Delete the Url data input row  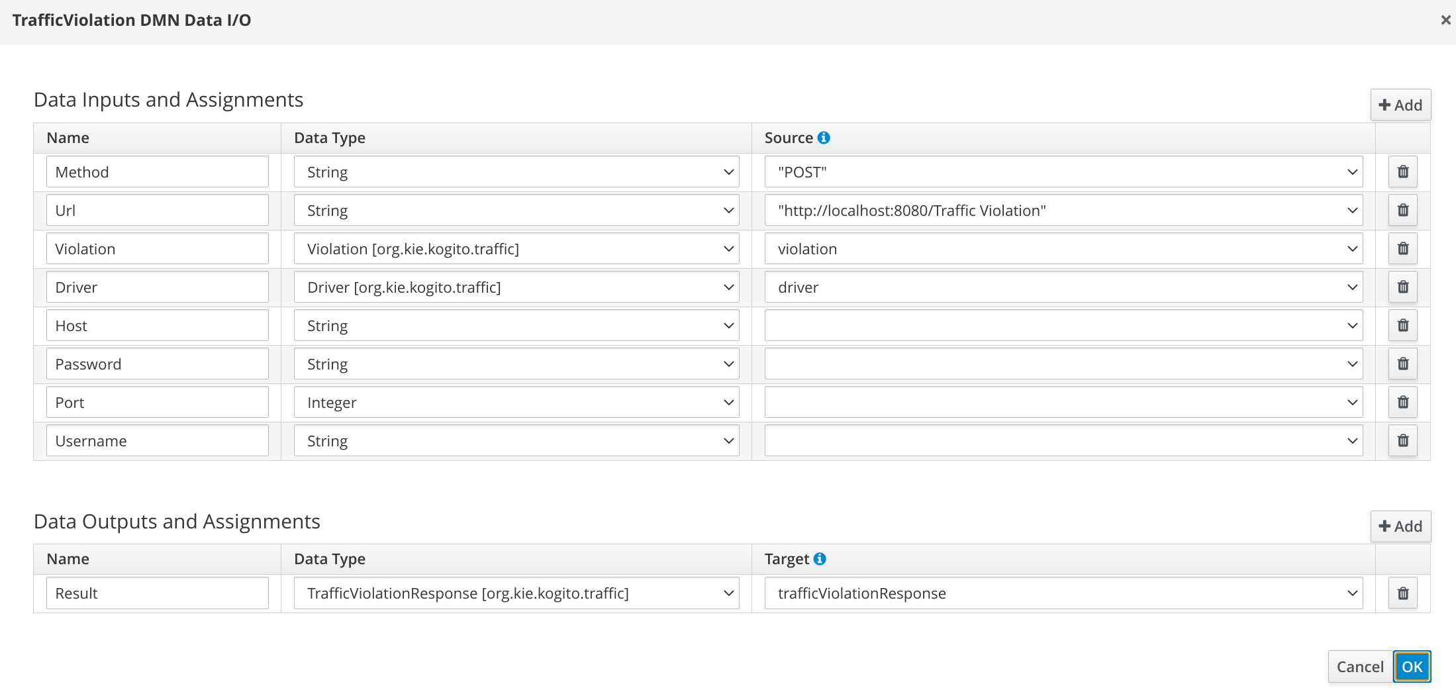pyautogui.click(x=1402, y=210)
